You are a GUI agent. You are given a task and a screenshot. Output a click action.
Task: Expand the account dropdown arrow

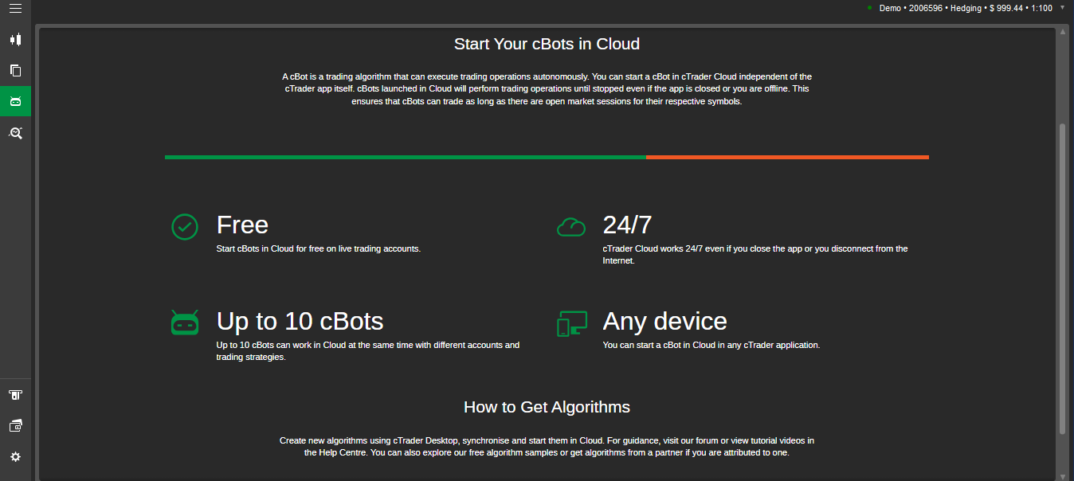click(x=1062, y=8)
